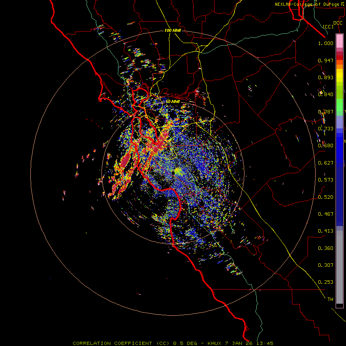Click the TH label at legend bottom
This screenshot has width=346, height=346.
pos(330,299)
